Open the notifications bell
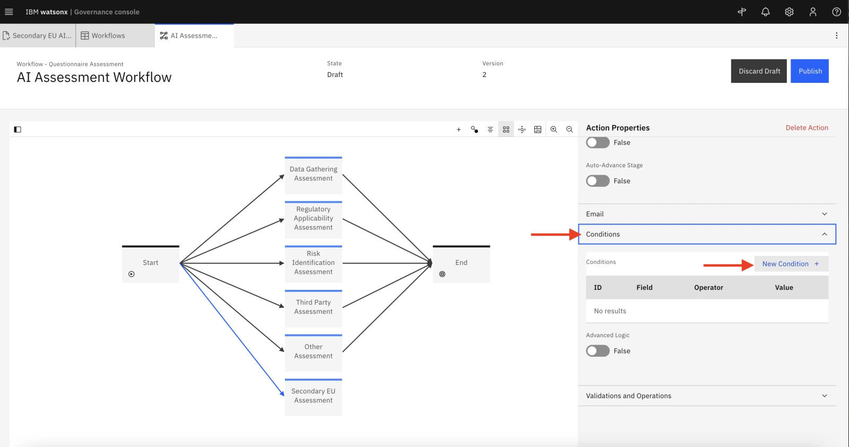 765,12
